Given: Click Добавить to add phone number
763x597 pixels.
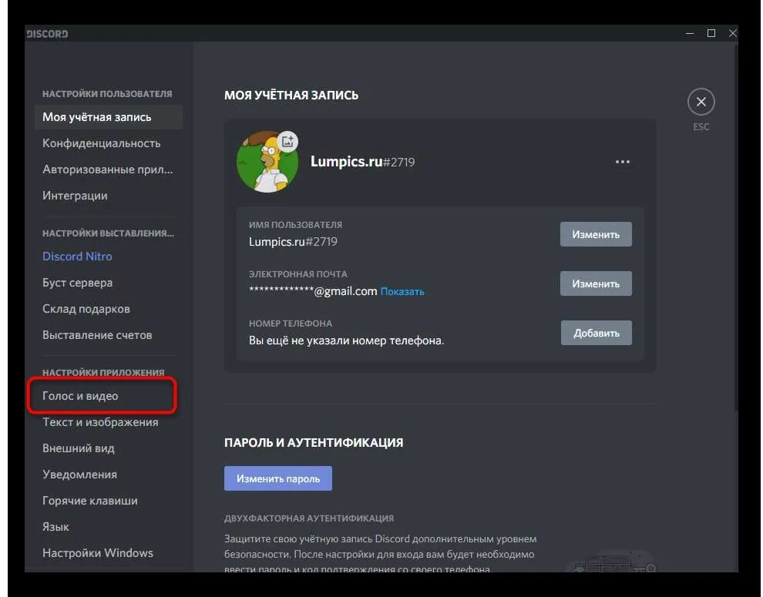Looking at the screenshot, I should [x=596, y=333].
